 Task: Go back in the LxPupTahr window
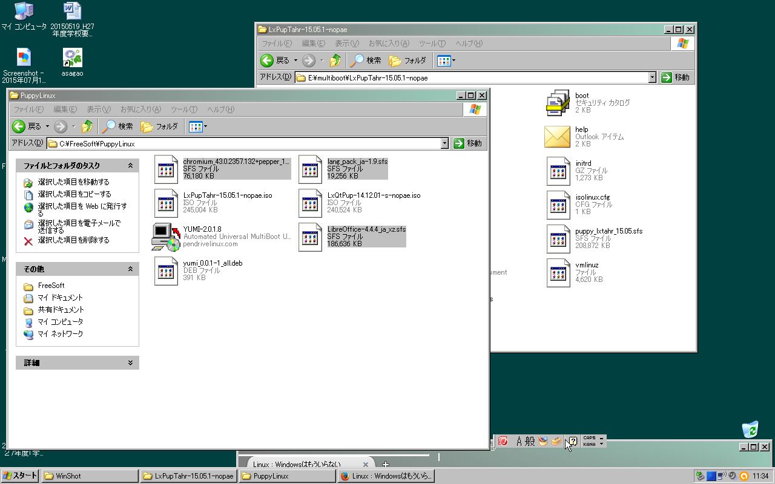(275, 60)
